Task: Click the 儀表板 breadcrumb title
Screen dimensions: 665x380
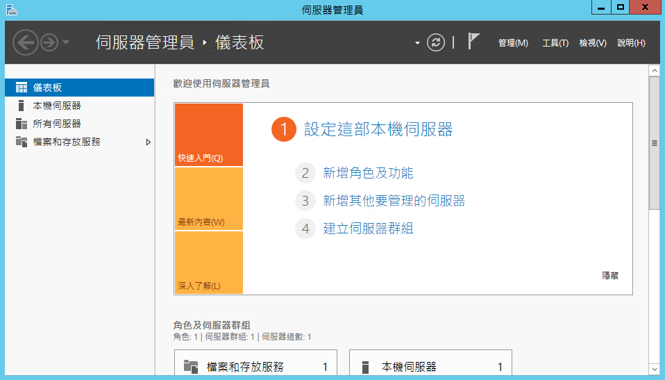Action: tap(239, 42)
